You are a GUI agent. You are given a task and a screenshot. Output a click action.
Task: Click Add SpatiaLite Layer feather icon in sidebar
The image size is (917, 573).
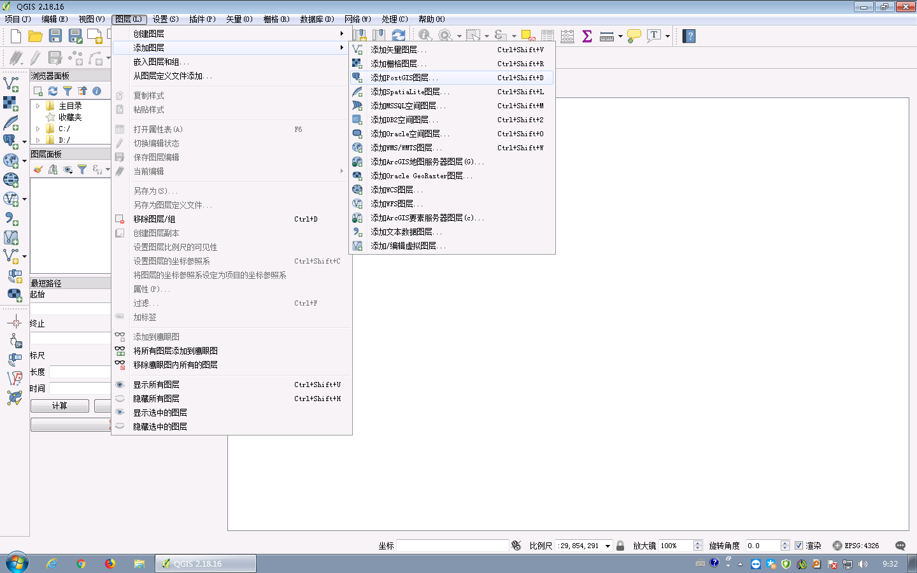pos(11,122)
